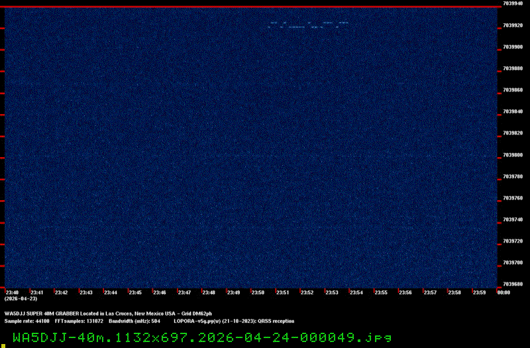530x348 pixels.
Task: Click the 7039780 frequency label
Action: point(513,176)
